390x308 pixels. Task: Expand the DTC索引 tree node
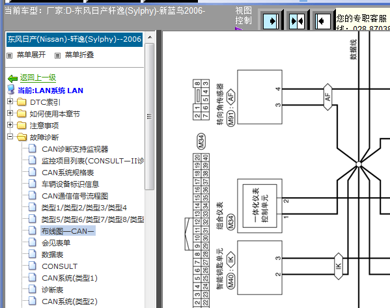point(10,102)
